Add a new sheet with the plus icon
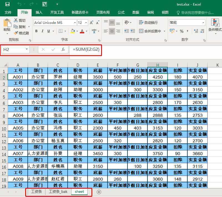This screenshot has width=222, height=197. (x=99, y=192)
